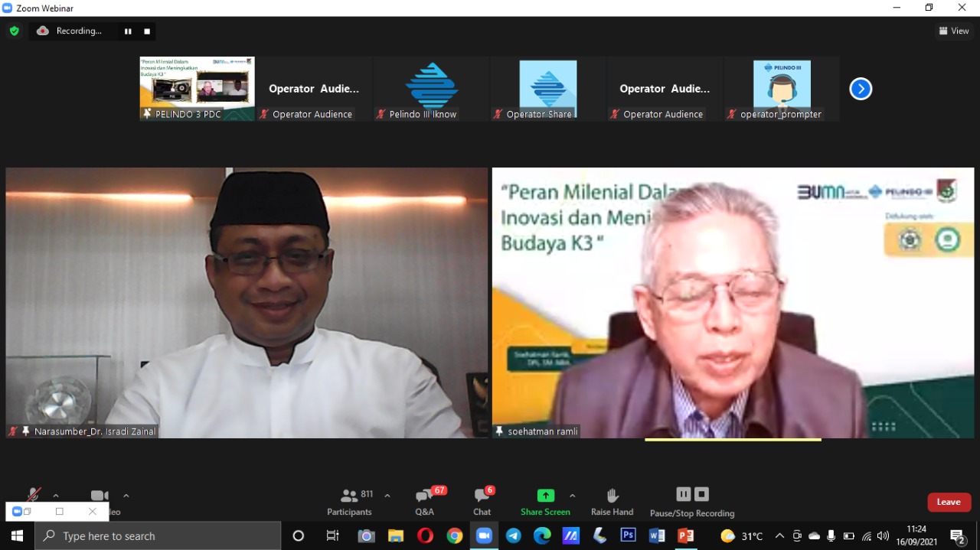Viewport: 980px width, 550px height.
Task: Open Telegram from the taskbar
Action: (x=513, y=535)
